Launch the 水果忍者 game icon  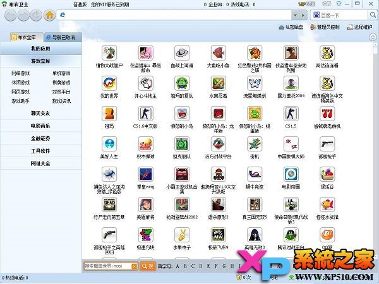pyautogui.click(x=219, y=83)
